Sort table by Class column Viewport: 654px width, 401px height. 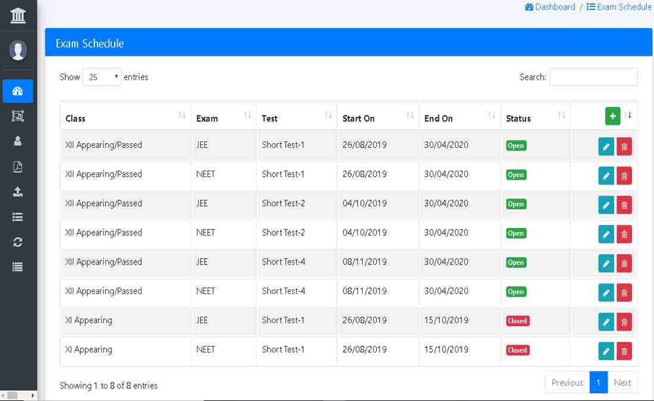pyautogui.click(x=125, y=118)
